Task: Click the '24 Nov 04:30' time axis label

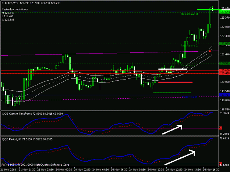Action: coord(100,170)
